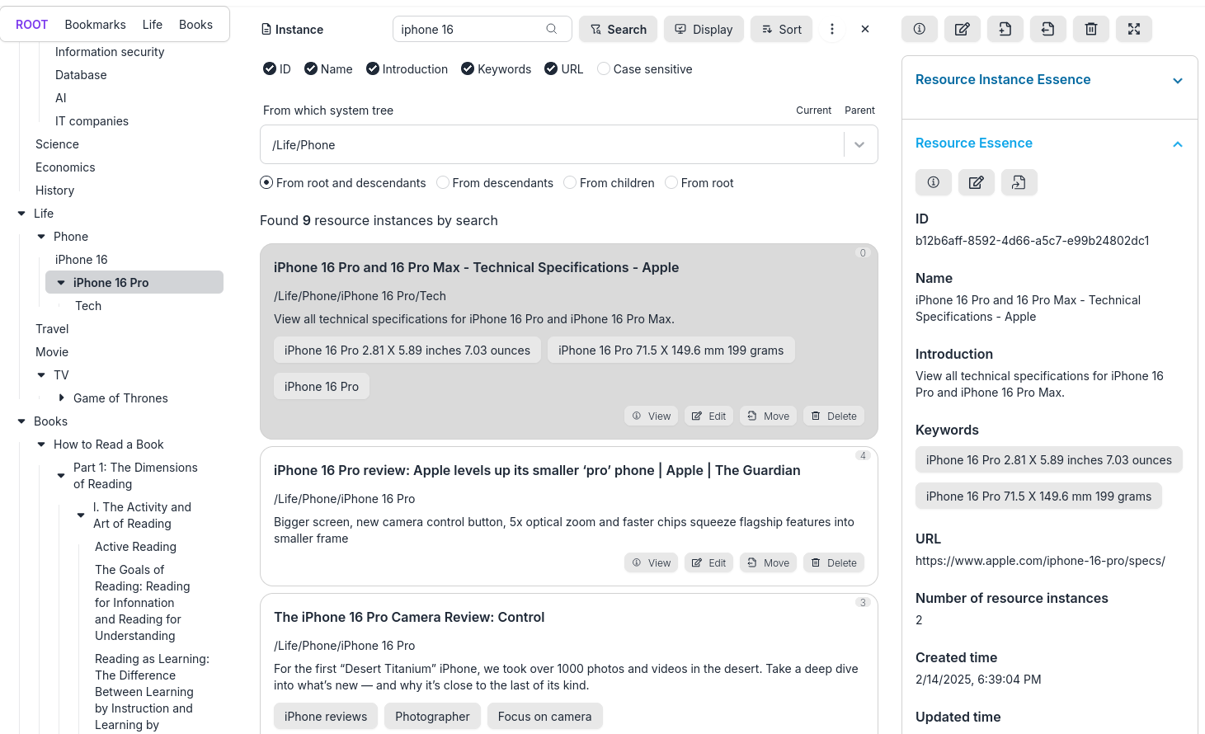Image resolution: width=1205 pixels, height=734 pixels.
Task: Enable Case sensitive option
Action: point(604,68)
